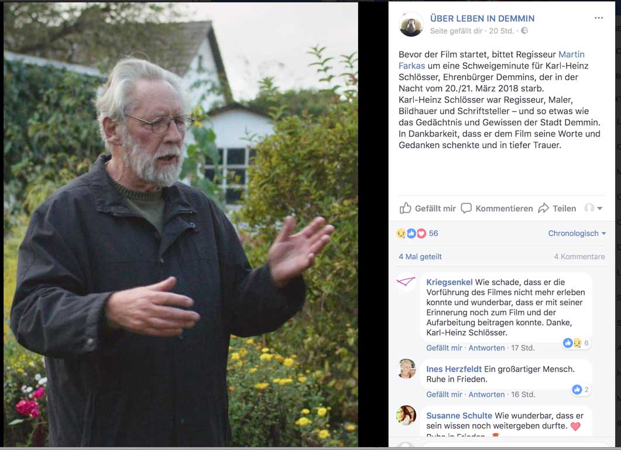Open the post-as profile selector dropdown
This screenshot has width=621, height=450.
click(x=593, y=208)
